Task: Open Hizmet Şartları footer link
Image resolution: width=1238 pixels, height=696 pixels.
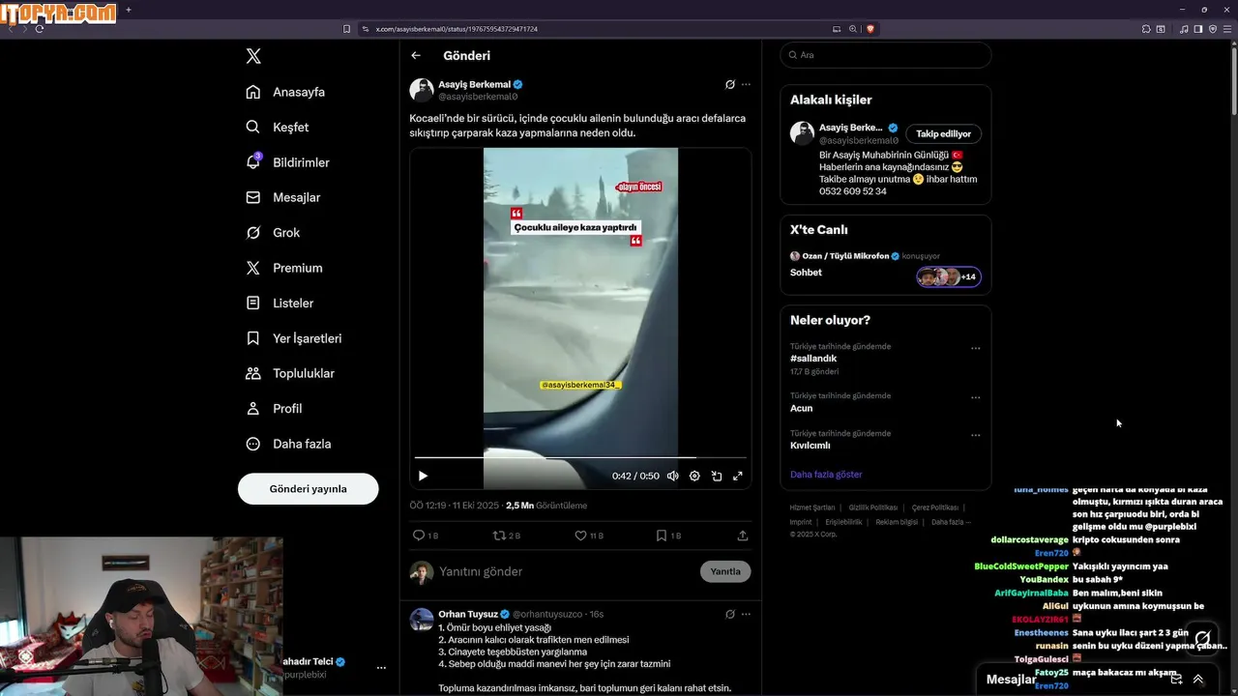Action: click(x=812, y=507)
